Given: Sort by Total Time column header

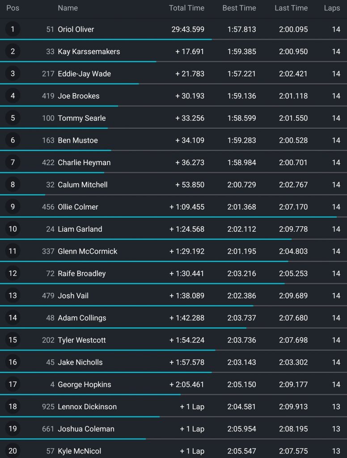Looking at the screenshot, I should pos(186,8).
